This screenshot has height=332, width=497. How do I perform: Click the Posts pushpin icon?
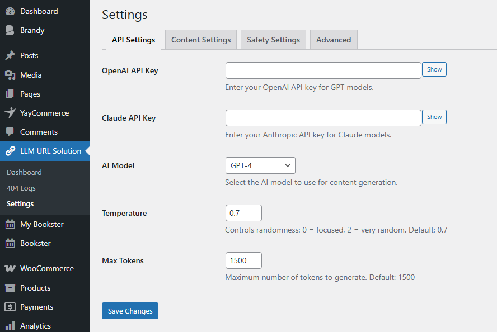point(10,55)
